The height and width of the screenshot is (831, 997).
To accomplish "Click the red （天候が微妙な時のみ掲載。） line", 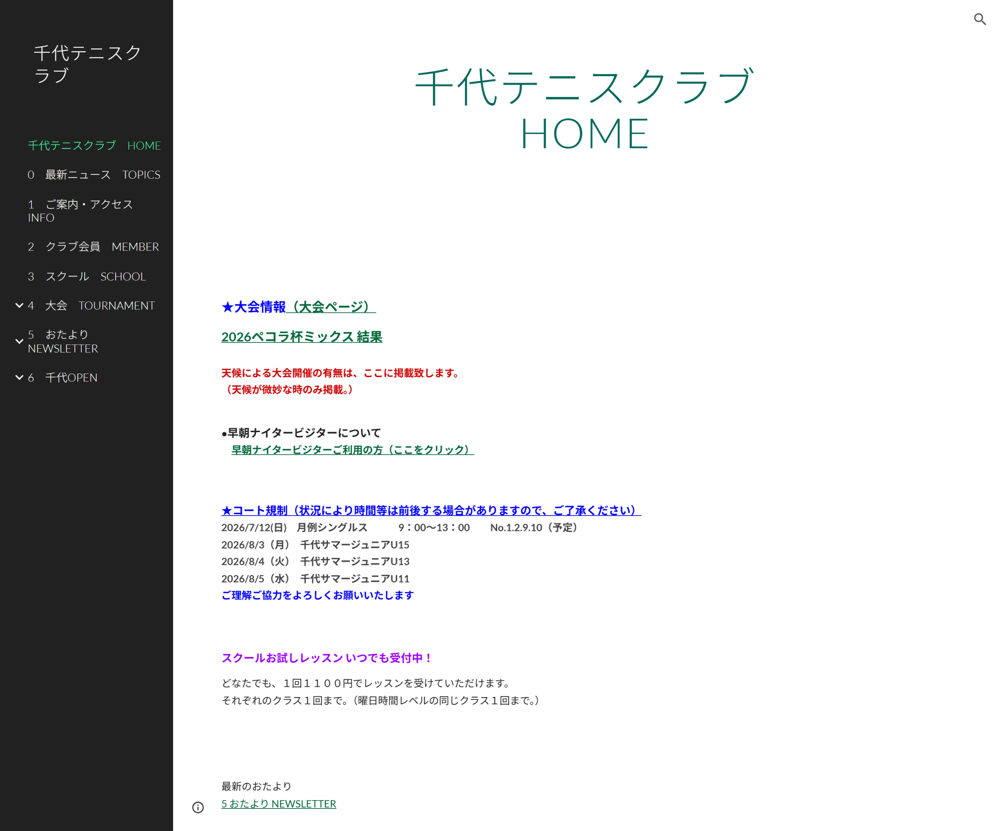I will [x=289, y=390].
